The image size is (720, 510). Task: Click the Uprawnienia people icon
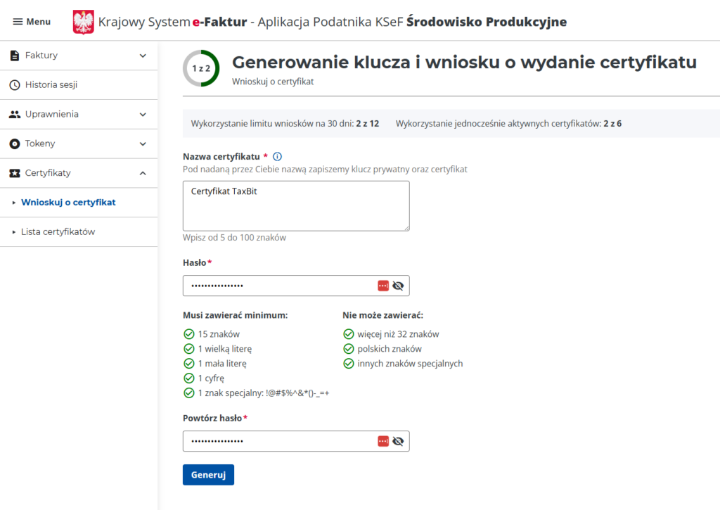click(x=15, y=114)
